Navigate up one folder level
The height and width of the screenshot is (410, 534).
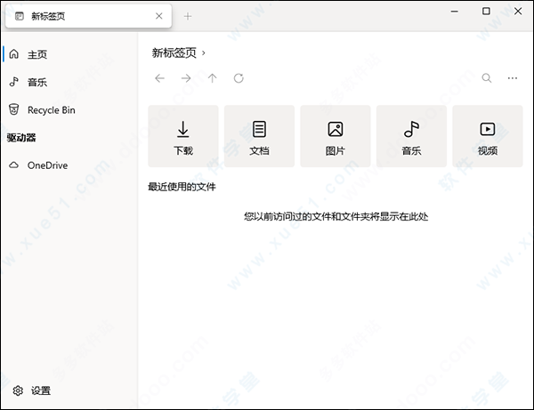coord(212,78)
